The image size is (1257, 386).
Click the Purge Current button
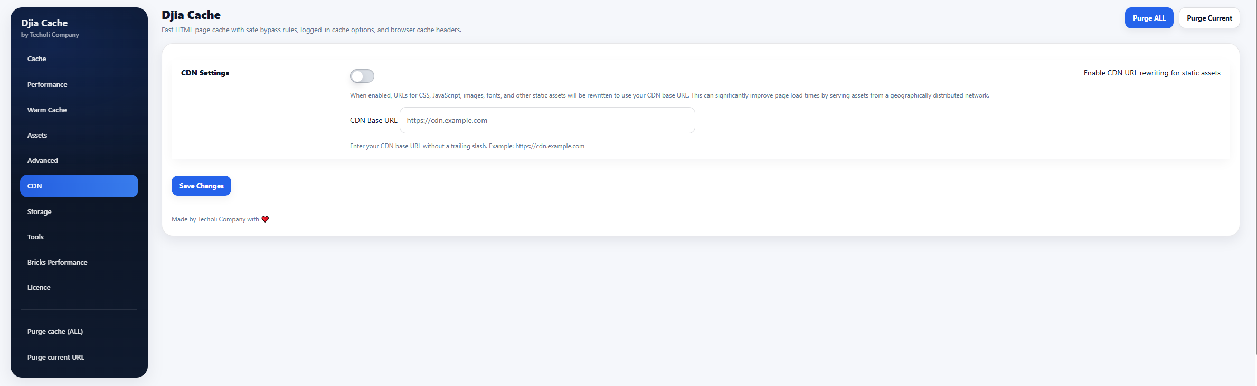(1209, 18)
